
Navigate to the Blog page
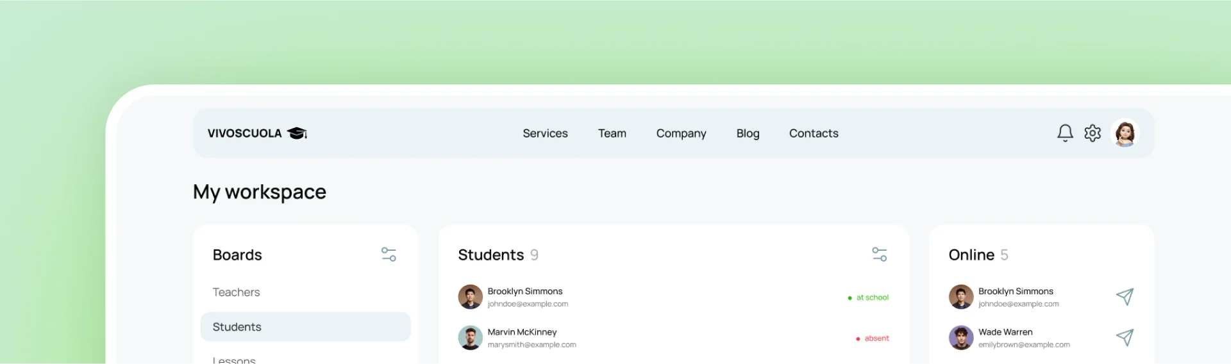(x=748, y=133)
